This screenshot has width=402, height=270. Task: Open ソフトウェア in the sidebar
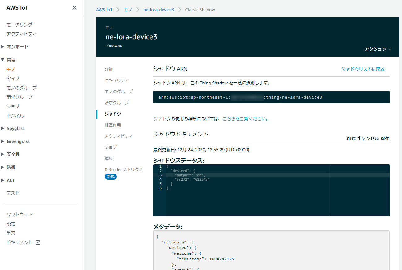[x=19, y=214]
